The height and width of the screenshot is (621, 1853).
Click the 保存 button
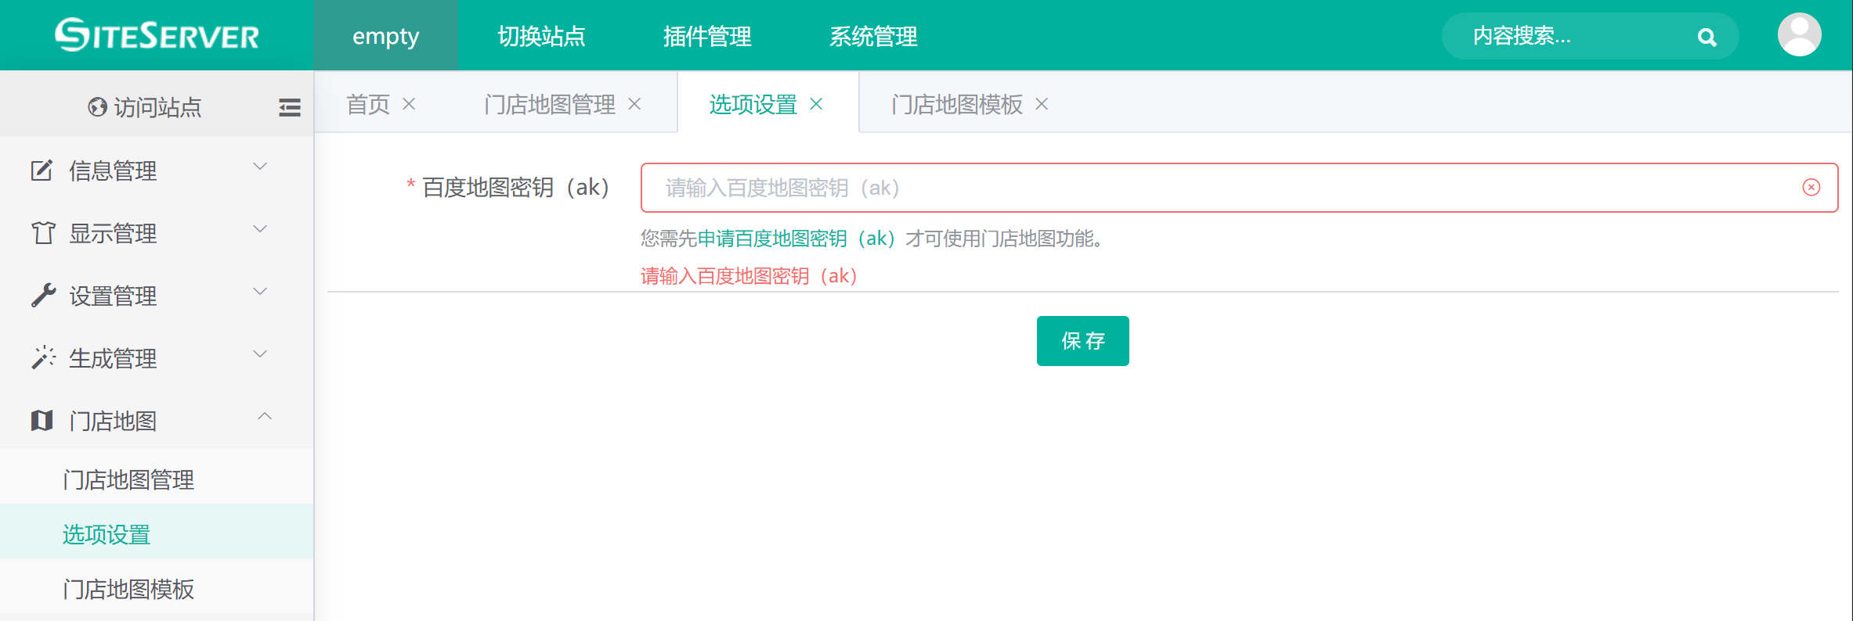(x=1082, y=341)
